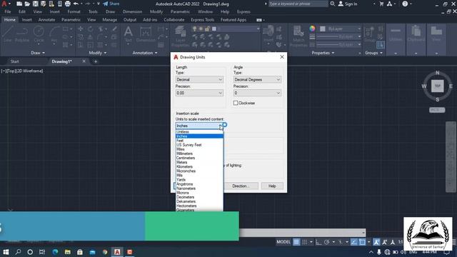Open the Windows Start menu
Viewport: 457px width, 257px height.
tap(6, 252)
